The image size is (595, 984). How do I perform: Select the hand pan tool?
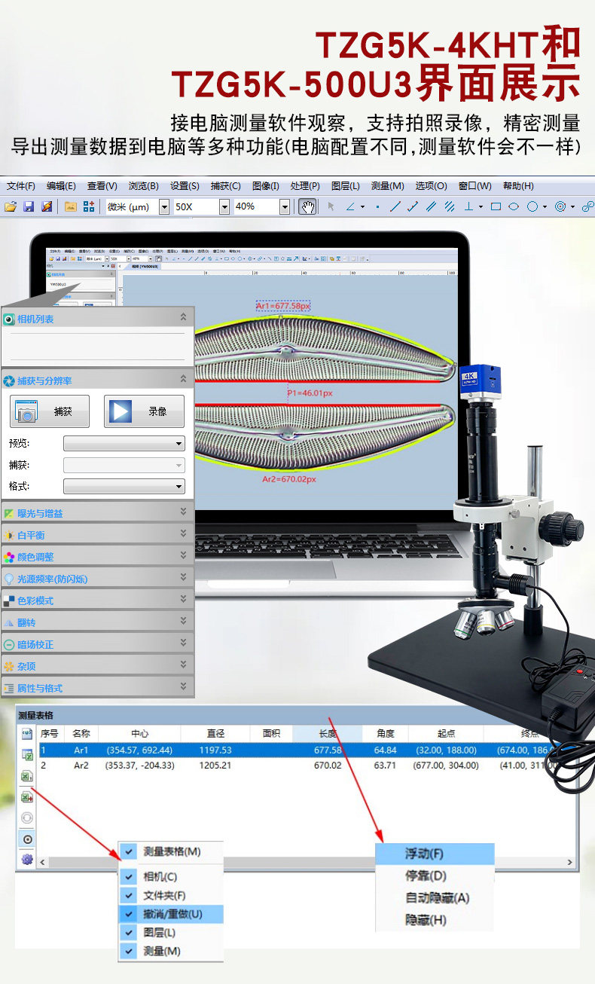(x=307, y=206)
